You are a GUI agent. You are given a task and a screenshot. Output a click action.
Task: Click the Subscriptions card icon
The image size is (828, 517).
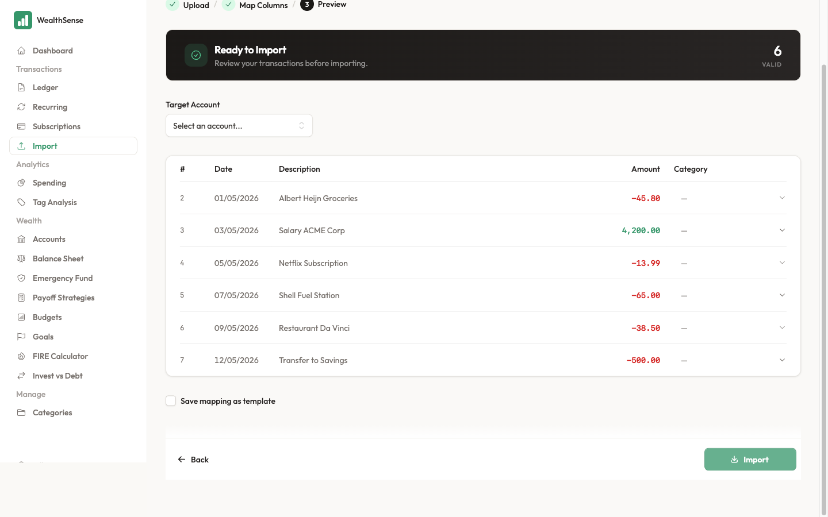(x=21, y=126)
